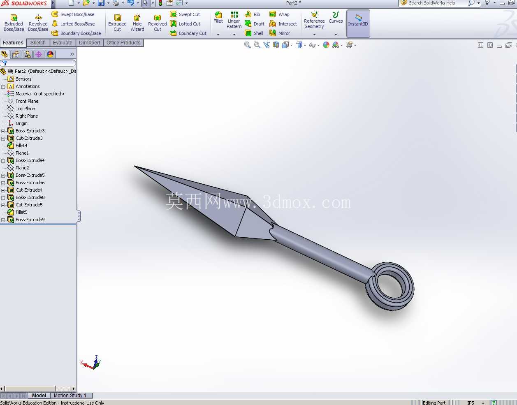
Task: Choose Swept Boss/Base feature
Action: (x=73, y=14)
